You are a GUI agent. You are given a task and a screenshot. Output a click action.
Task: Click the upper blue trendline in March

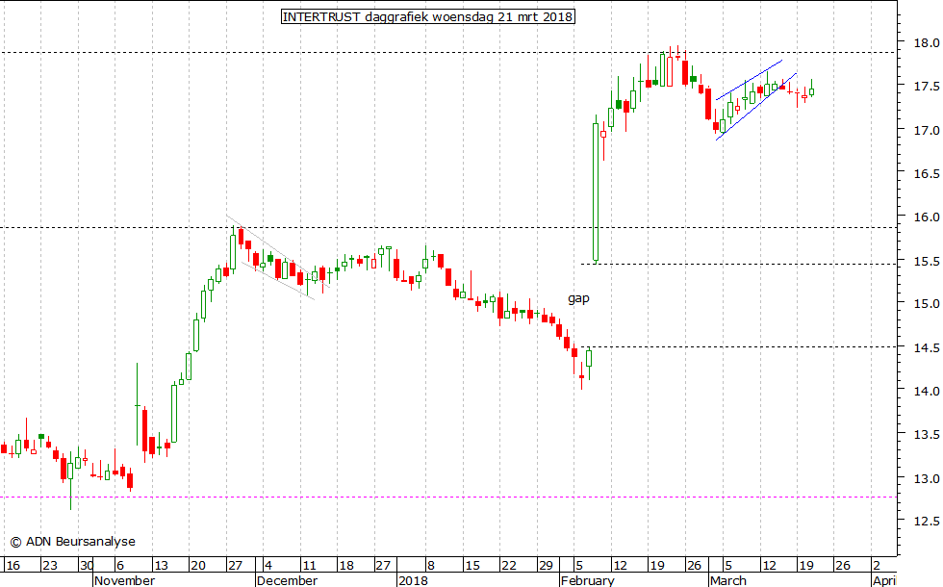(x=750, y=80)
